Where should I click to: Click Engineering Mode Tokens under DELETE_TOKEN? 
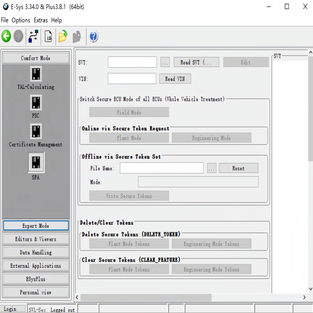pyautogui.click(x=212, y=244)
